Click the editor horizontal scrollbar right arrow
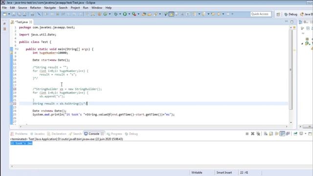 pyautogui.click(x=287, y=127)
